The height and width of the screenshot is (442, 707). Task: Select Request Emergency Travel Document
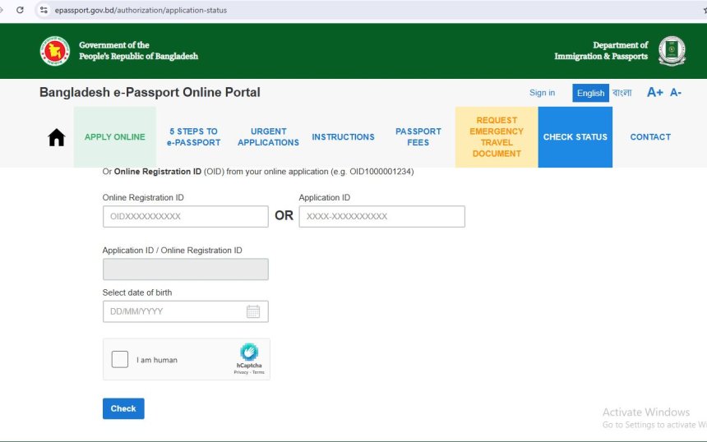(497, 137)
